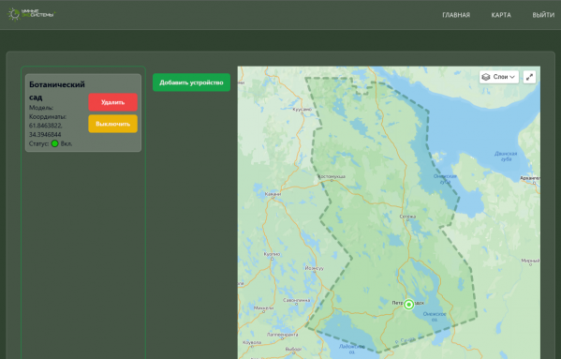The image size is (561, 359).
Task: Click the Выборг label on map
Action: coord(293,349)
